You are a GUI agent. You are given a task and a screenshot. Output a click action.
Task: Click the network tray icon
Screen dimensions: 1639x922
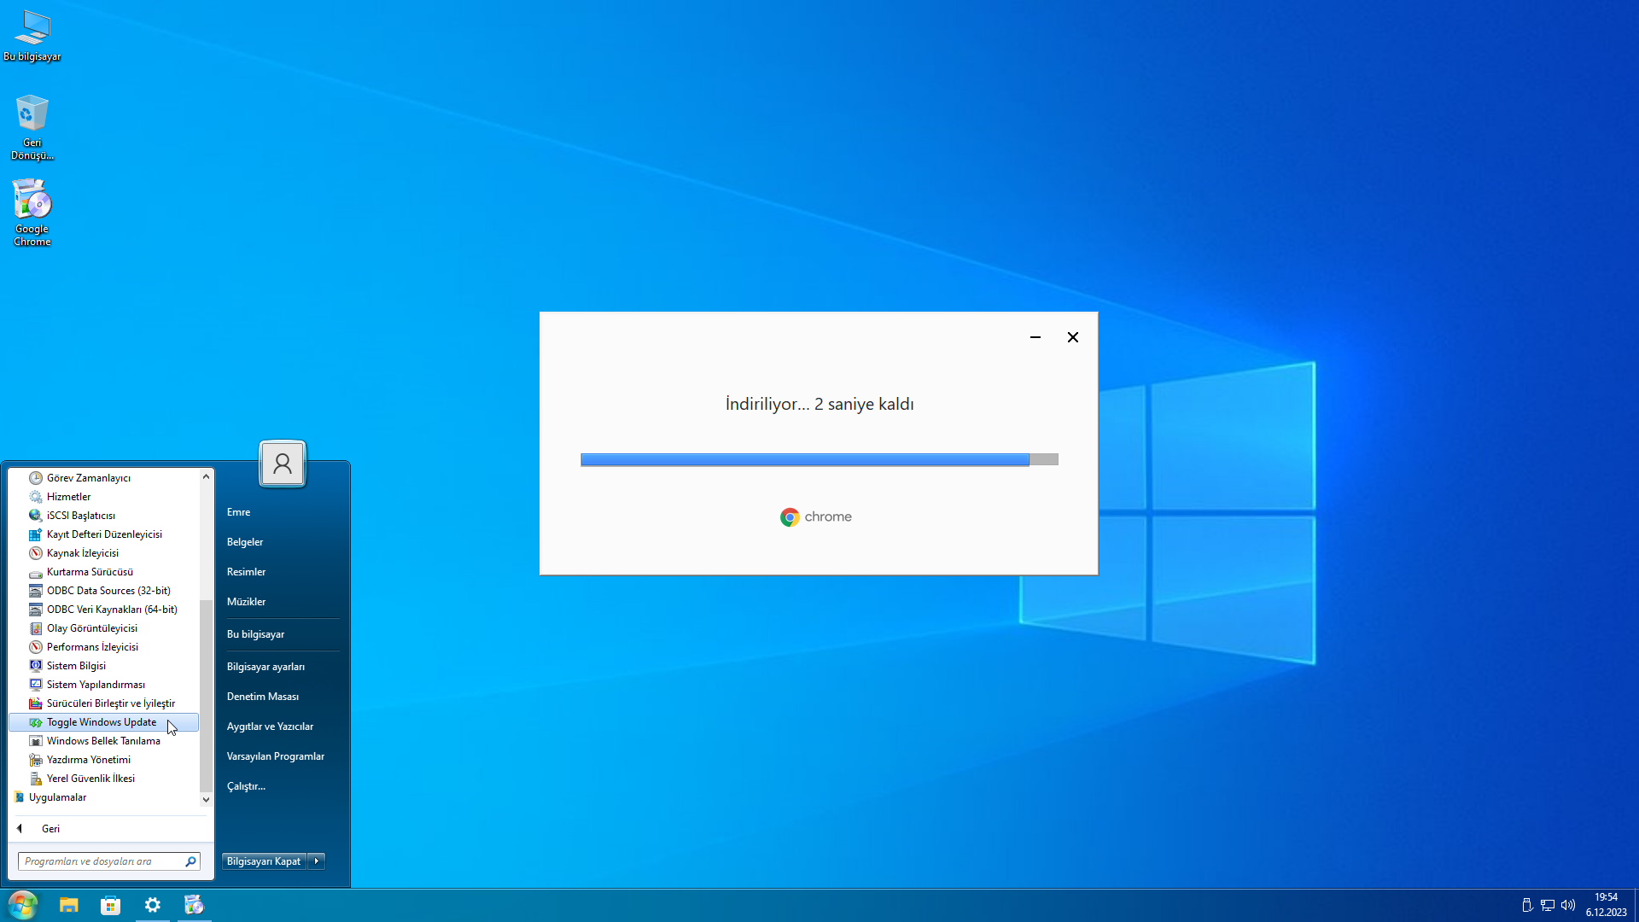pos(1548,905)
